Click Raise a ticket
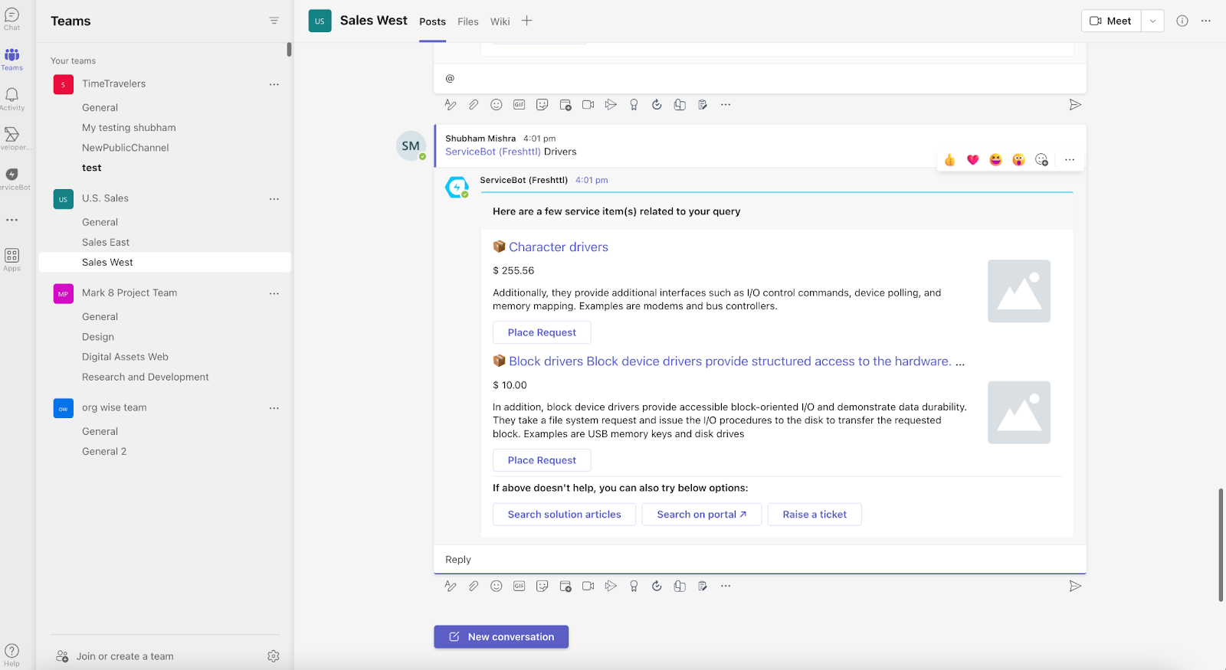 point(815,515)
